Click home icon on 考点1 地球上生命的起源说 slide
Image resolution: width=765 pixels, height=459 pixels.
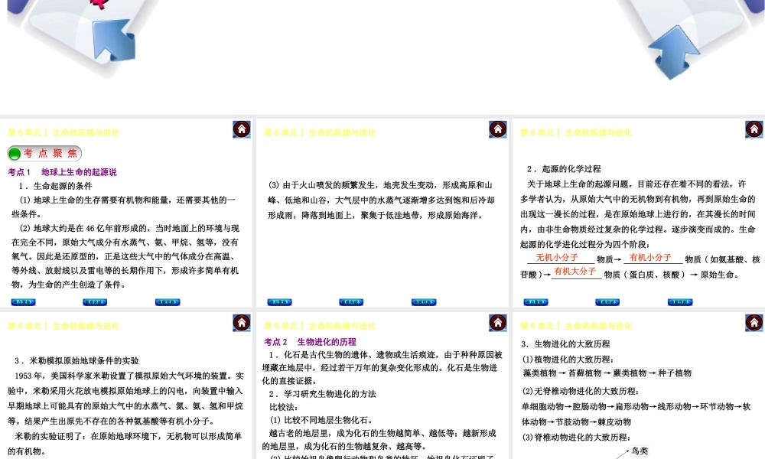coord(242,129)
